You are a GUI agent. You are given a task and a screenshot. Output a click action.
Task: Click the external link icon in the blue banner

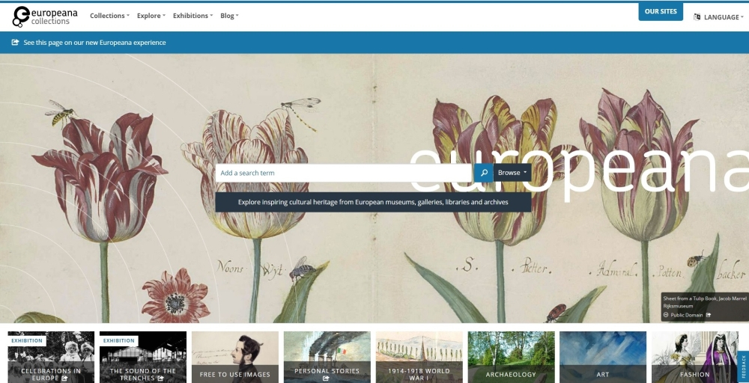(15, 42)
